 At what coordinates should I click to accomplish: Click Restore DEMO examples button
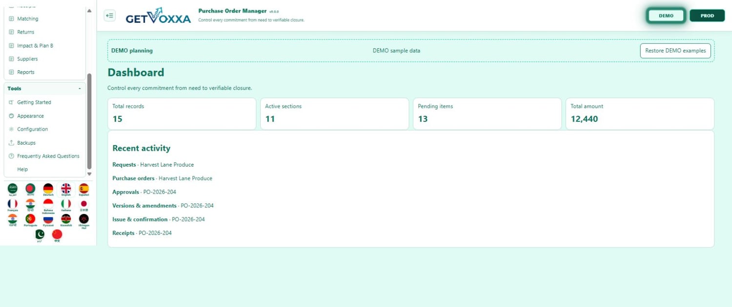pyautogui.click(x=675, y=51)
